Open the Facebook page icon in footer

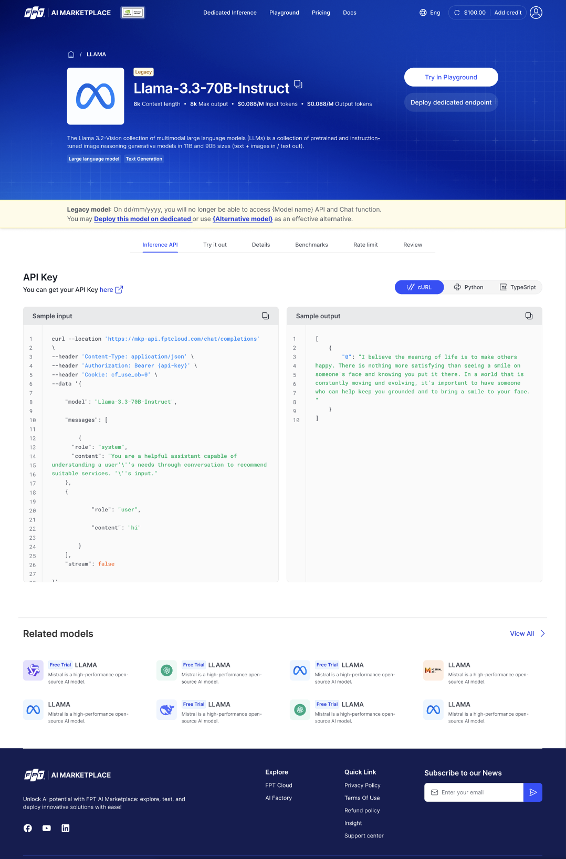click(28, 828)
